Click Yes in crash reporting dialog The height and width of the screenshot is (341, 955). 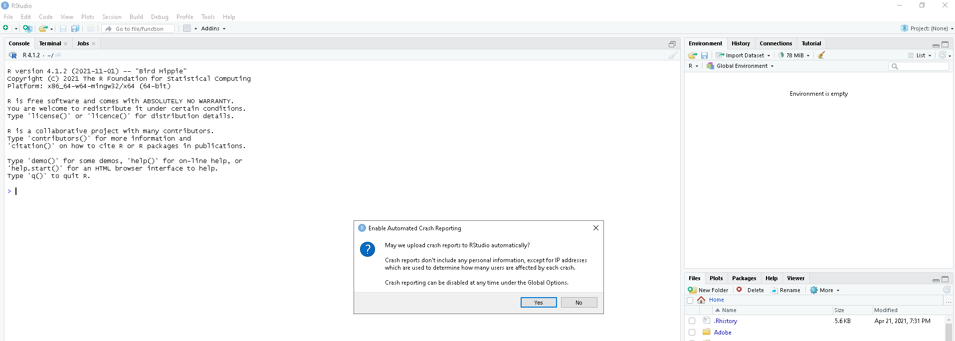[539, 303]
